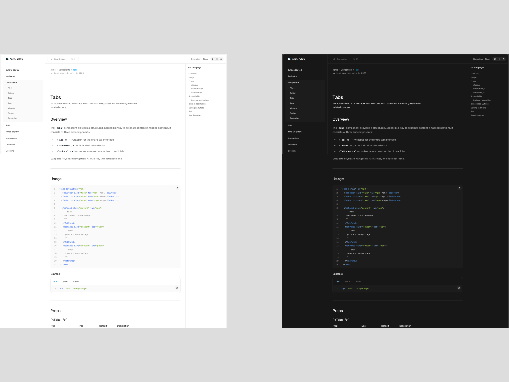Select light theme sun icon in dark window
Image resolution: width=509 pixels, height=382 pixels.
499,59
